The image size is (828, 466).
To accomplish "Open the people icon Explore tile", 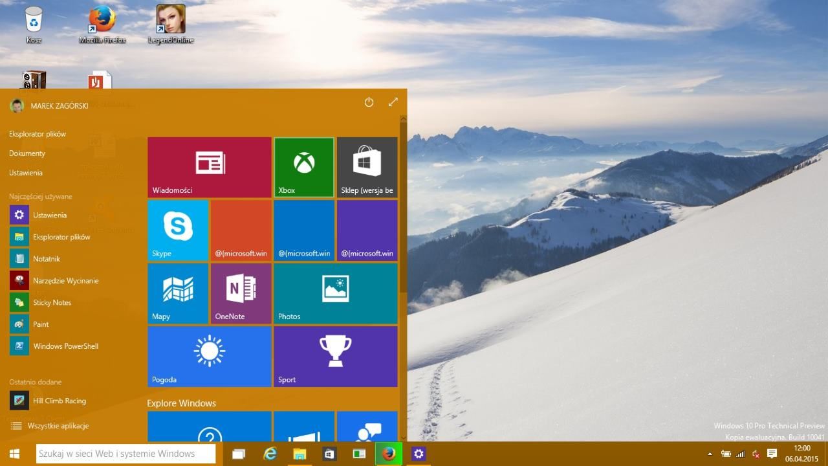I will click(367, 427).
